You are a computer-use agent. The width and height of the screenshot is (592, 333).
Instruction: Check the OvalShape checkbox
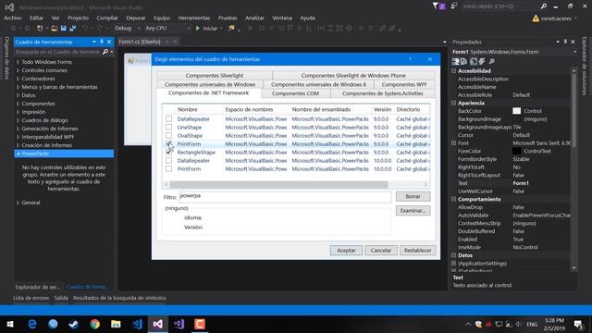point(168,135)
